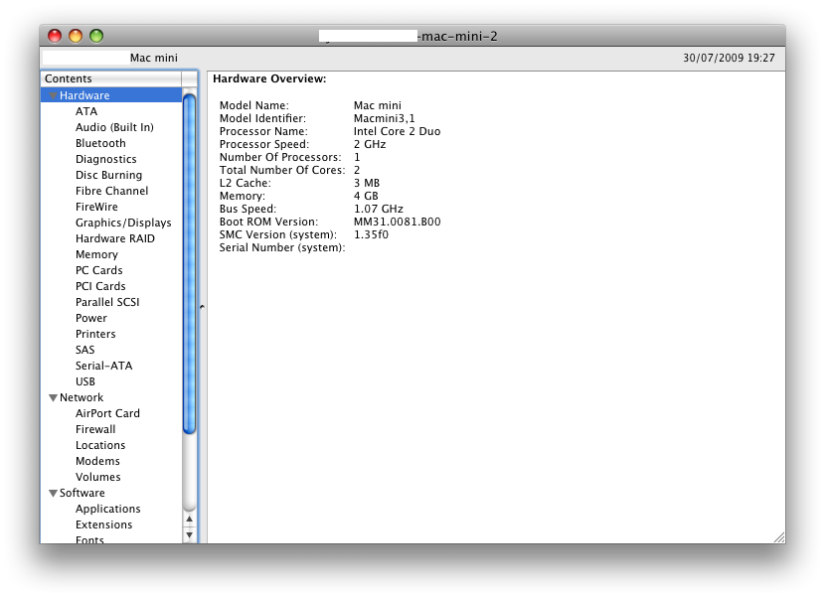
Task: Click the split pane divider handle
Action: [x=202, y=307]
